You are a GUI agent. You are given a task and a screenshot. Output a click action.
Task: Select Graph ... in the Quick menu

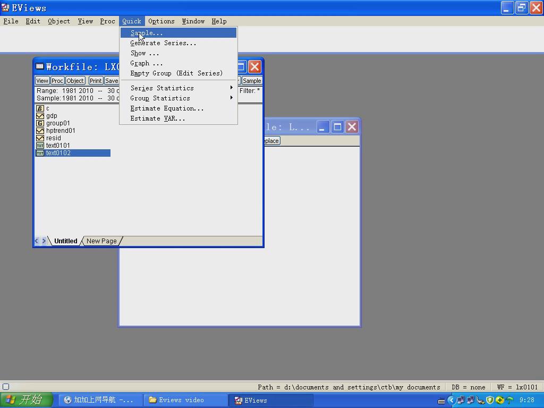click(x=178, y=63)
